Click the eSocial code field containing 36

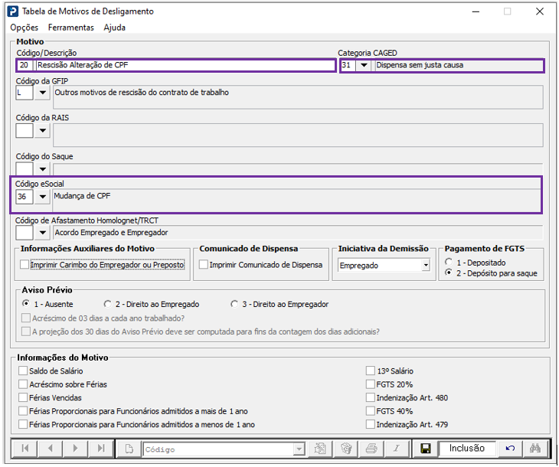[25, 197]
